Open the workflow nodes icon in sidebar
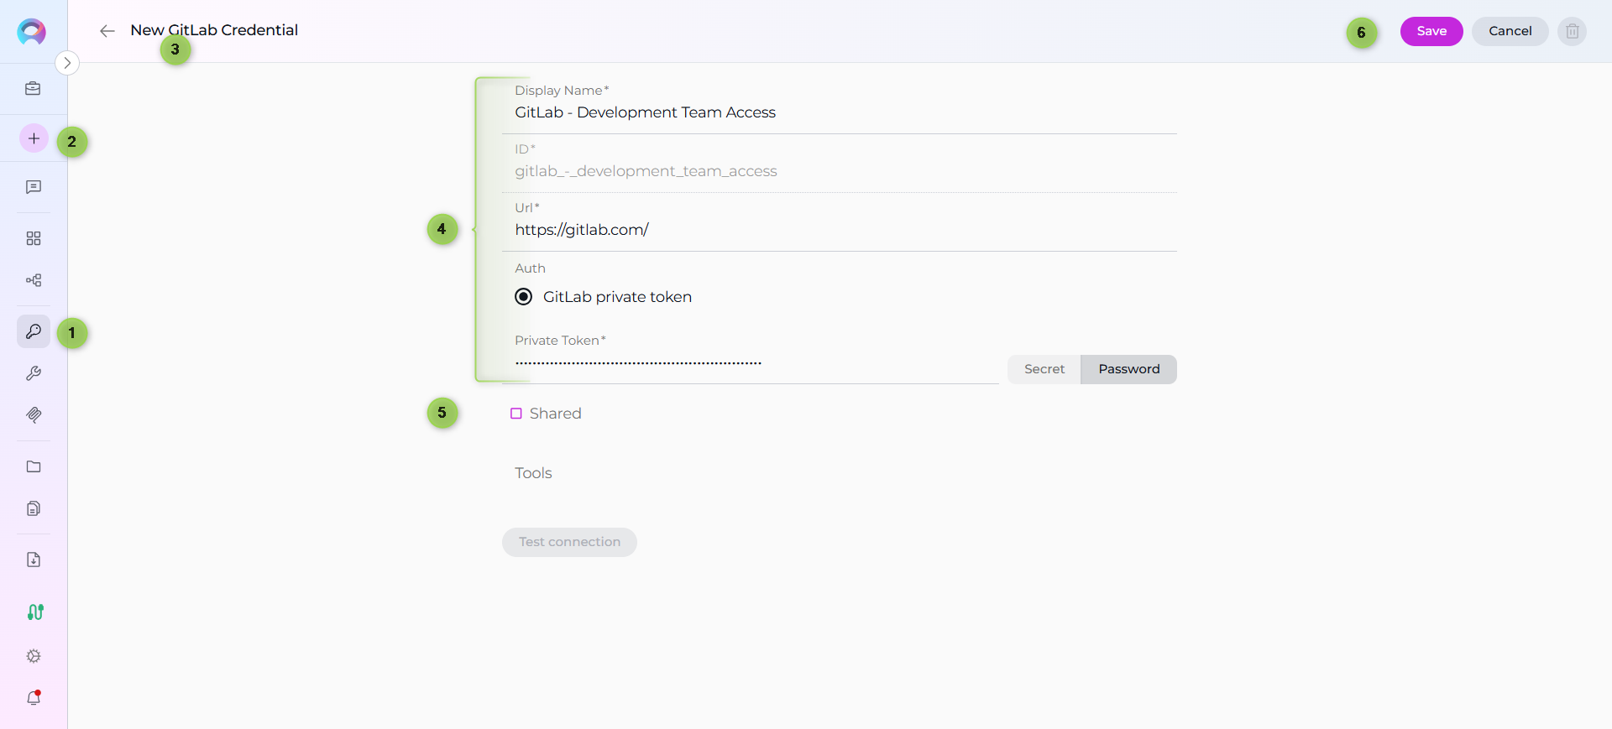 click(34, 280)
